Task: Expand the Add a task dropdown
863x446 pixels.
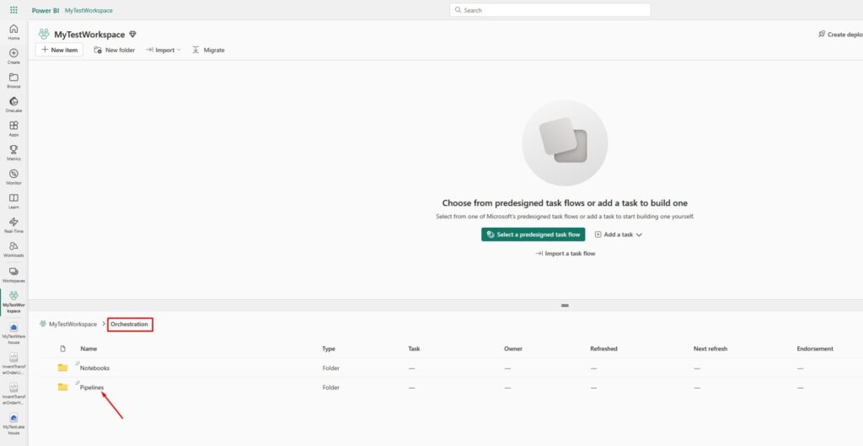Action: pos(619,234)
